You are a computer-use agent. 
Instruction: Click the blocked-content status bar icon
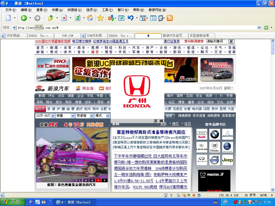[x=184, y=195]
